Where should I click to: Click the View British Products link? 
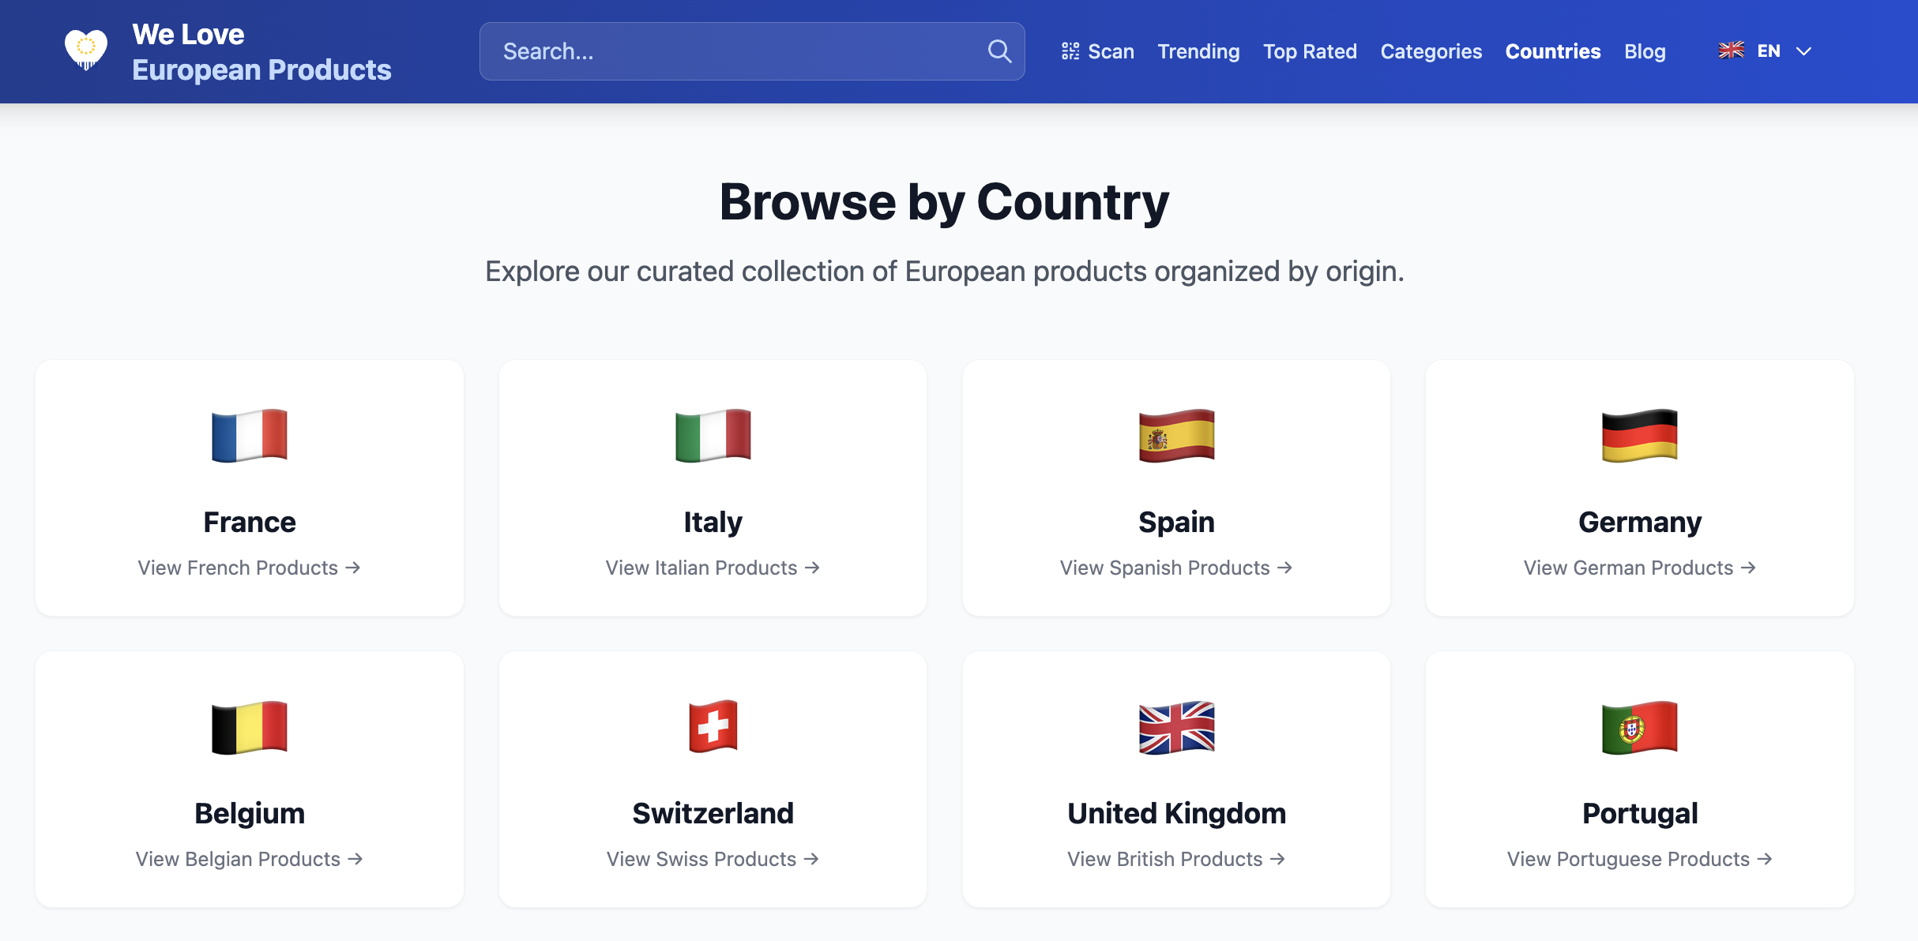(x=1176, y=859)
